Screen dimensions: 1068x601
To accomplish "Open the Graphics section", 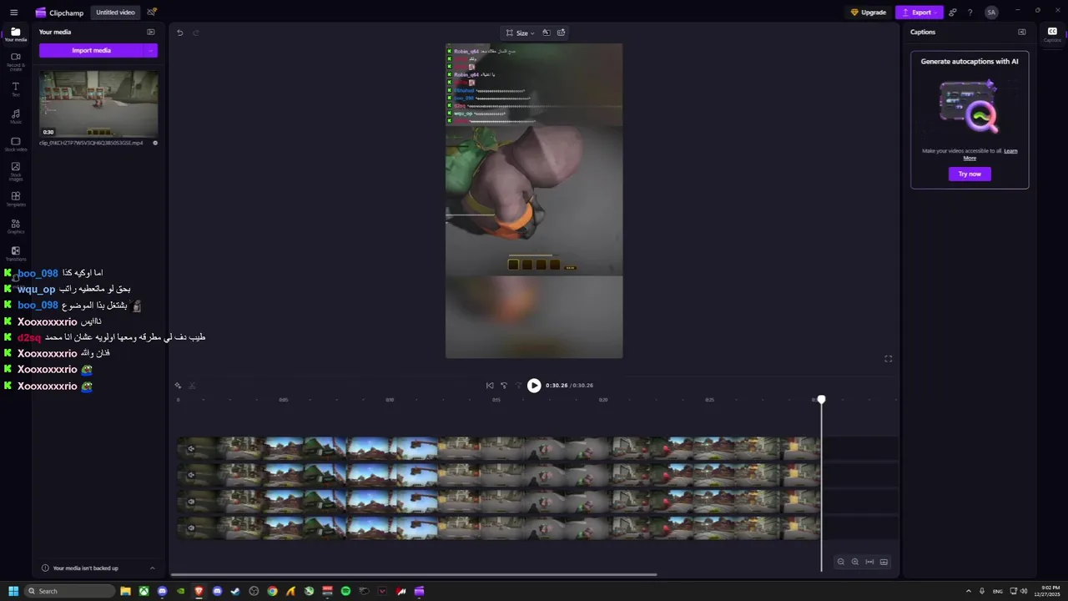I will pos(15,226).
